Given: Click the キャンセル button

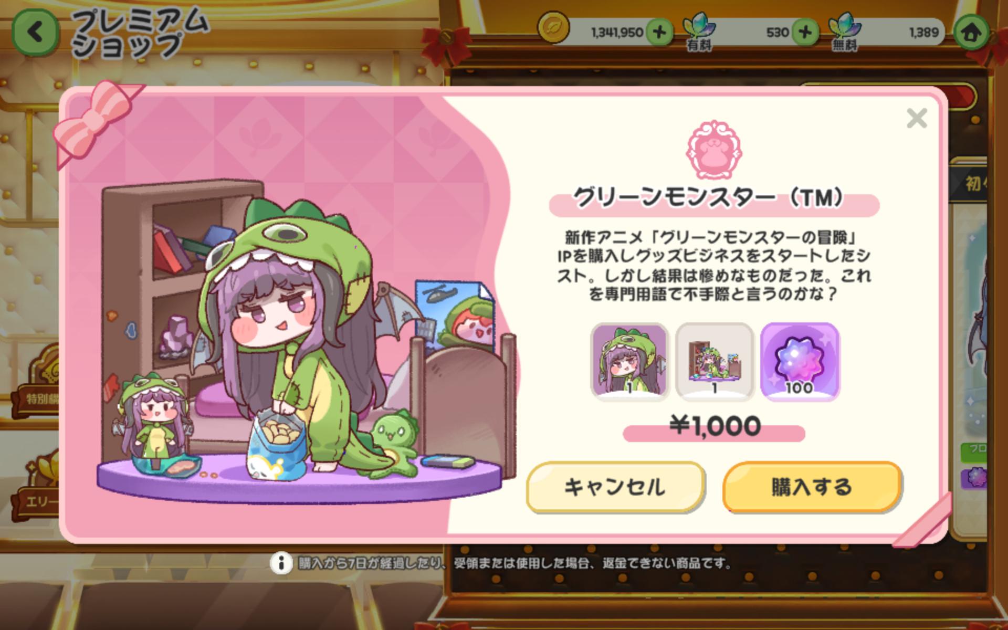Looking at the screenshot, I should click(x=615, y=487).
